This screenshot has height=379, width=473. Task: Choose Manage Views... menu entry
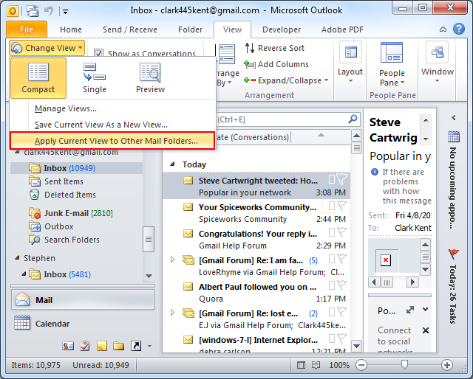point(112,108)
